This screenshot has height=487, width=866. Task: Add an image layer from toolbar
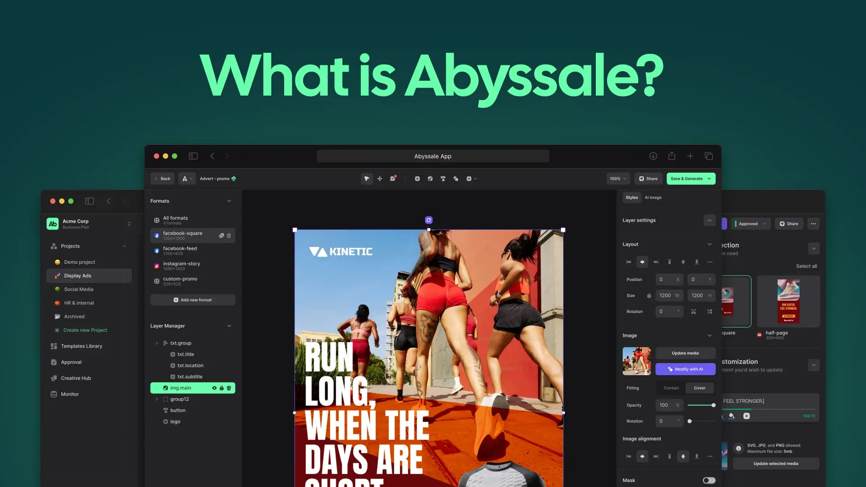pyautogui.click(x=430, y=179)
